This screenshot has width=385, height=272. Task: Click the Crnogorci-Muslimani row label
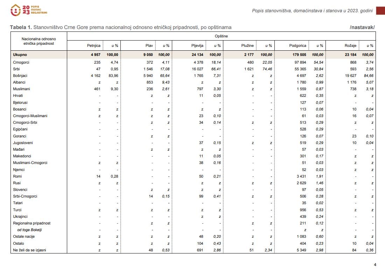point(30,116)
